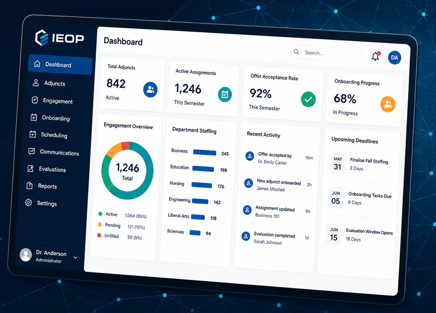Click the Dashboard page heading

[123, 41]
